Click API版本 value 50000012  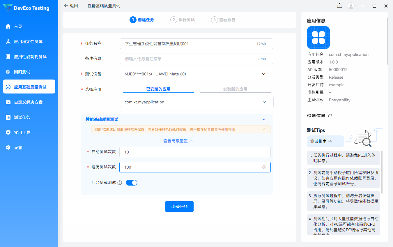coord(338,70)
